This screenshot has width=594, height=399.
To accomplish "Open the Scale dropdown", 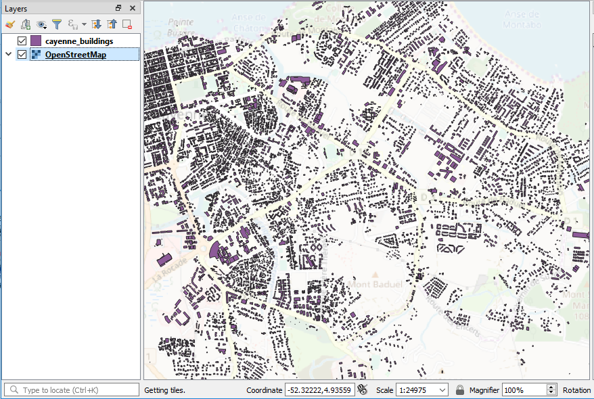I will 442,390.
